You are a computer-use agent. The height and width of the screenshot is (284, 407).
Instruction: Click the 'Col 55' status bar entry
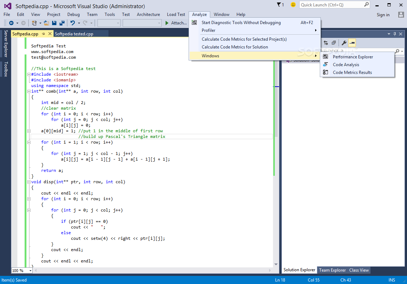tap(313, 280)
